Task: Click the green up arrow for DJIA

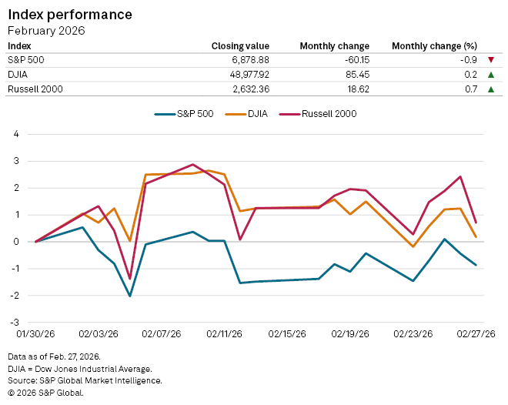Action: click(490, 75)
